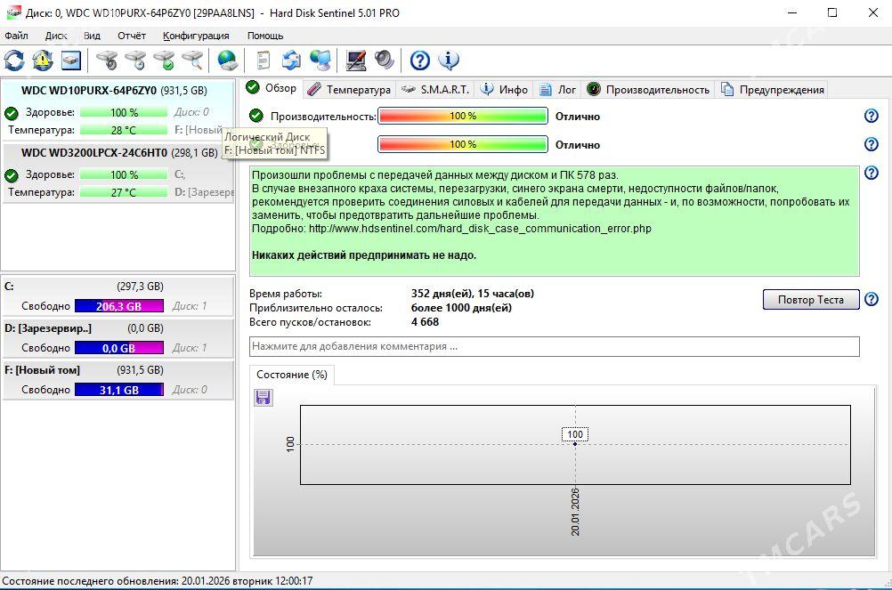892x590 pixels.
Task: Click the disk with magnifier toolbar icon
Action: (192, 61)
